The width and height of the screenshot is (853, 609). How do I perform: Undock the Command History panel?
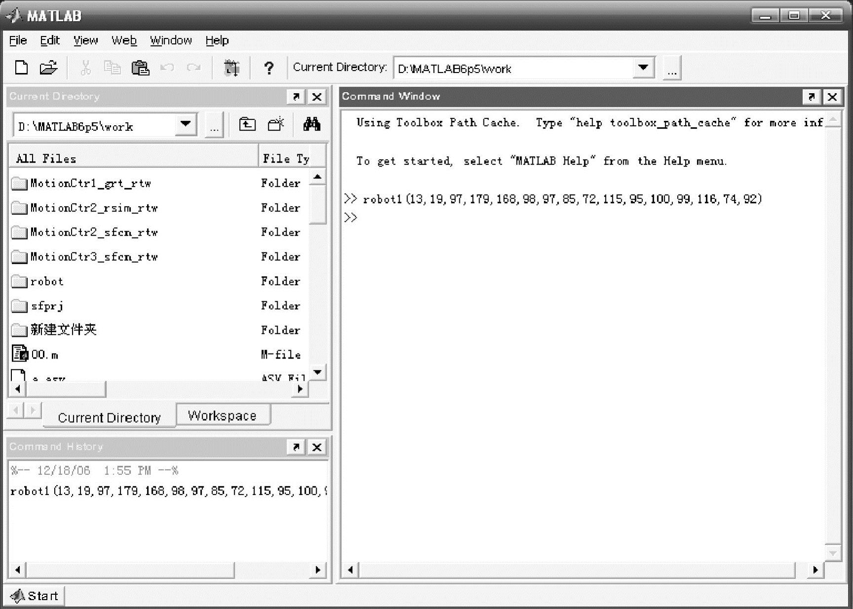[x=296, y=447]
